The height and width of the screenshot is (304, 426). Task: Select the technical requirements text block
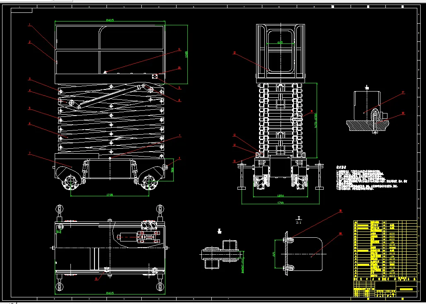[372, 178]
